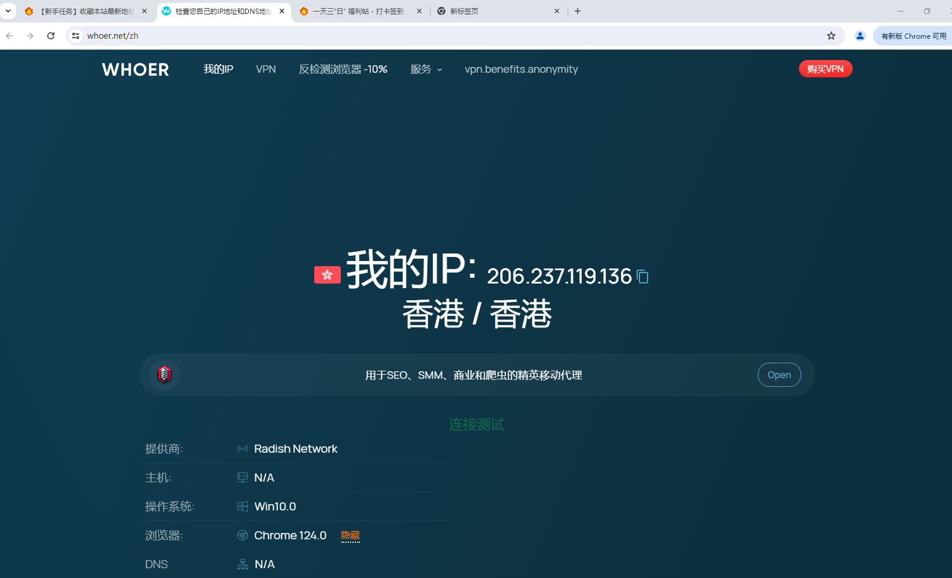Open the Chrome profile avatar
This screenshot has height=578, width=952.
coord(860,36)
